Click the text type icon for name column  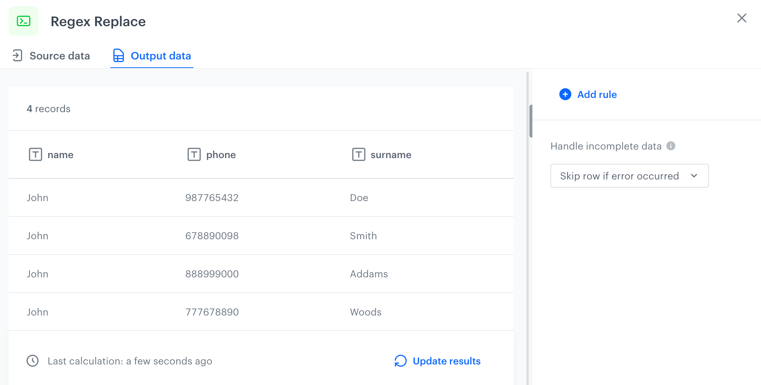tap(36, 154)
